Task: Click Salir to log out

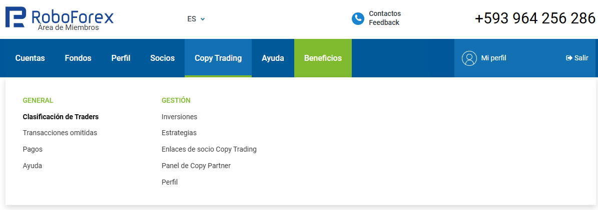Action: (581, 58)
